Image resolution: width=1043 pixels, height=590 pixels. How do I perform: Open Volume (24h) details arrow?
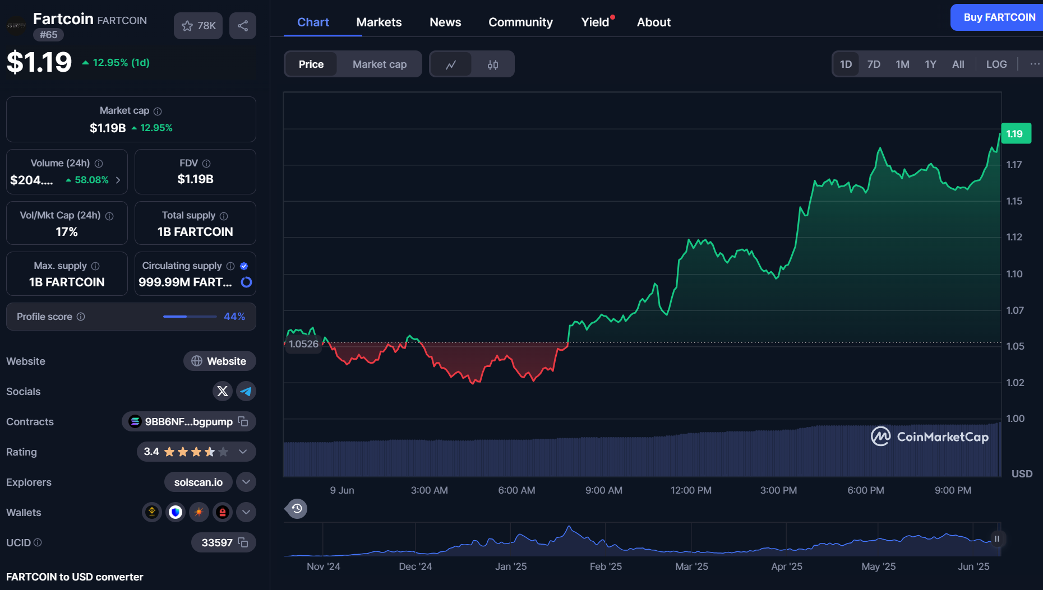coord(118,180)
